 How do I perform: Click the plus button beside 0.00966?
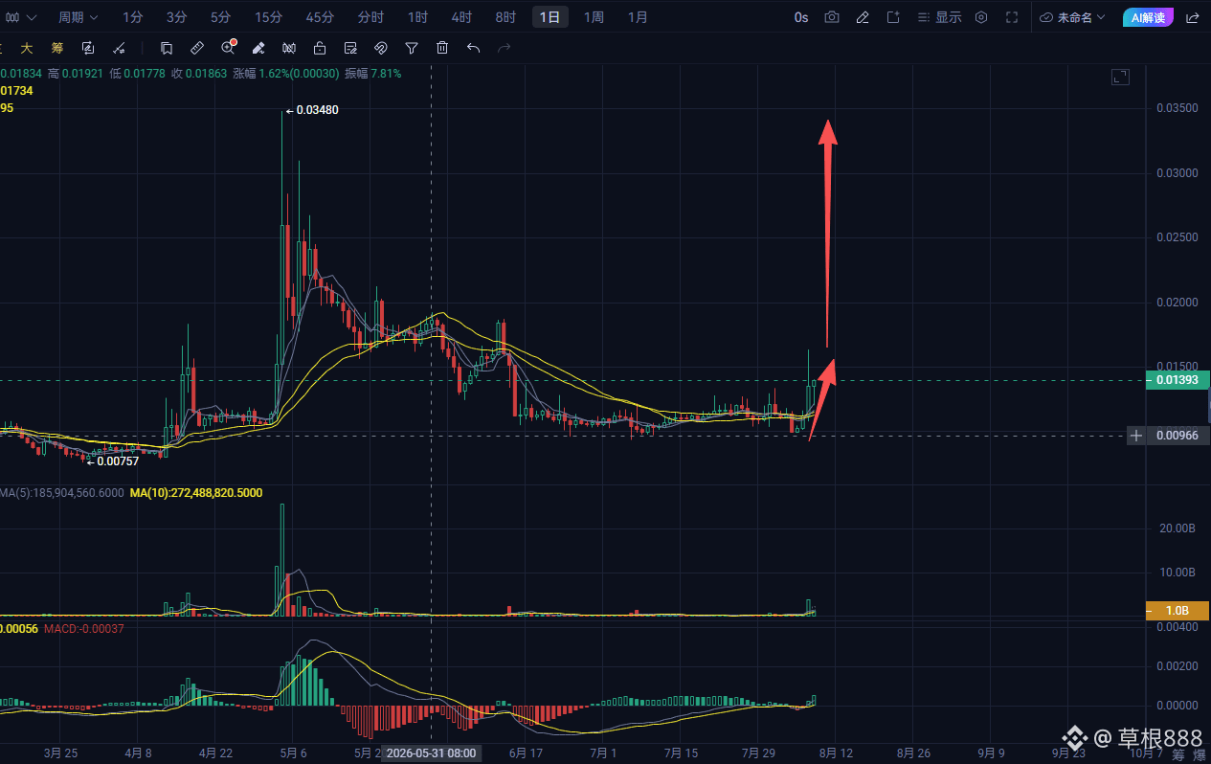(1136, 436)
